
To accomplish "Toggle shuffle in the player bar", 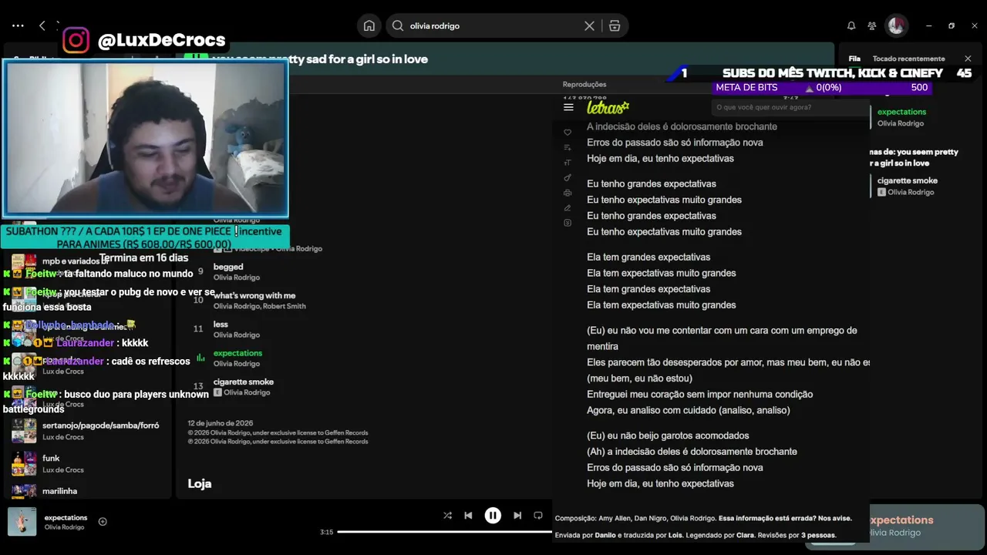I will (447, 516).
